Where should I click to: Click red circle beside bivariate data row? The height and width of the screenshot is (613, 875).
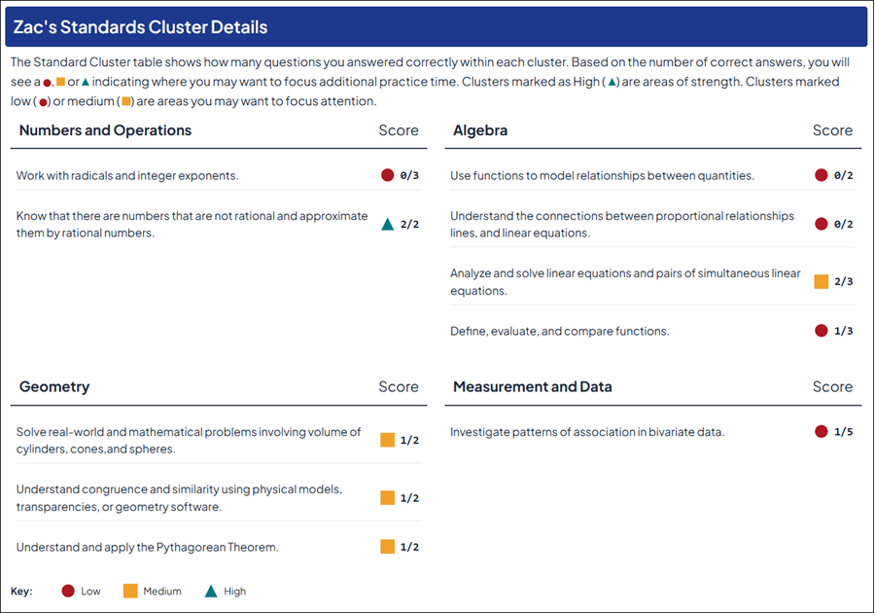click(x=822, y=431)
